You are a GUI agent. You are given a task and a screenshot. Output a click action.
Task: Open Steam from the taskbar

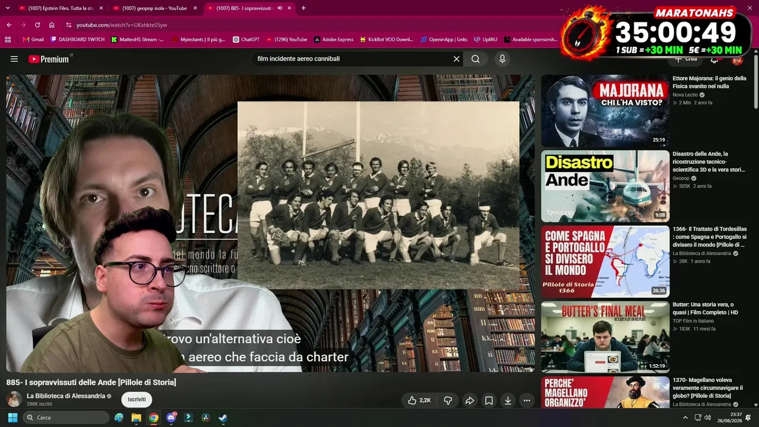point(223,418)
